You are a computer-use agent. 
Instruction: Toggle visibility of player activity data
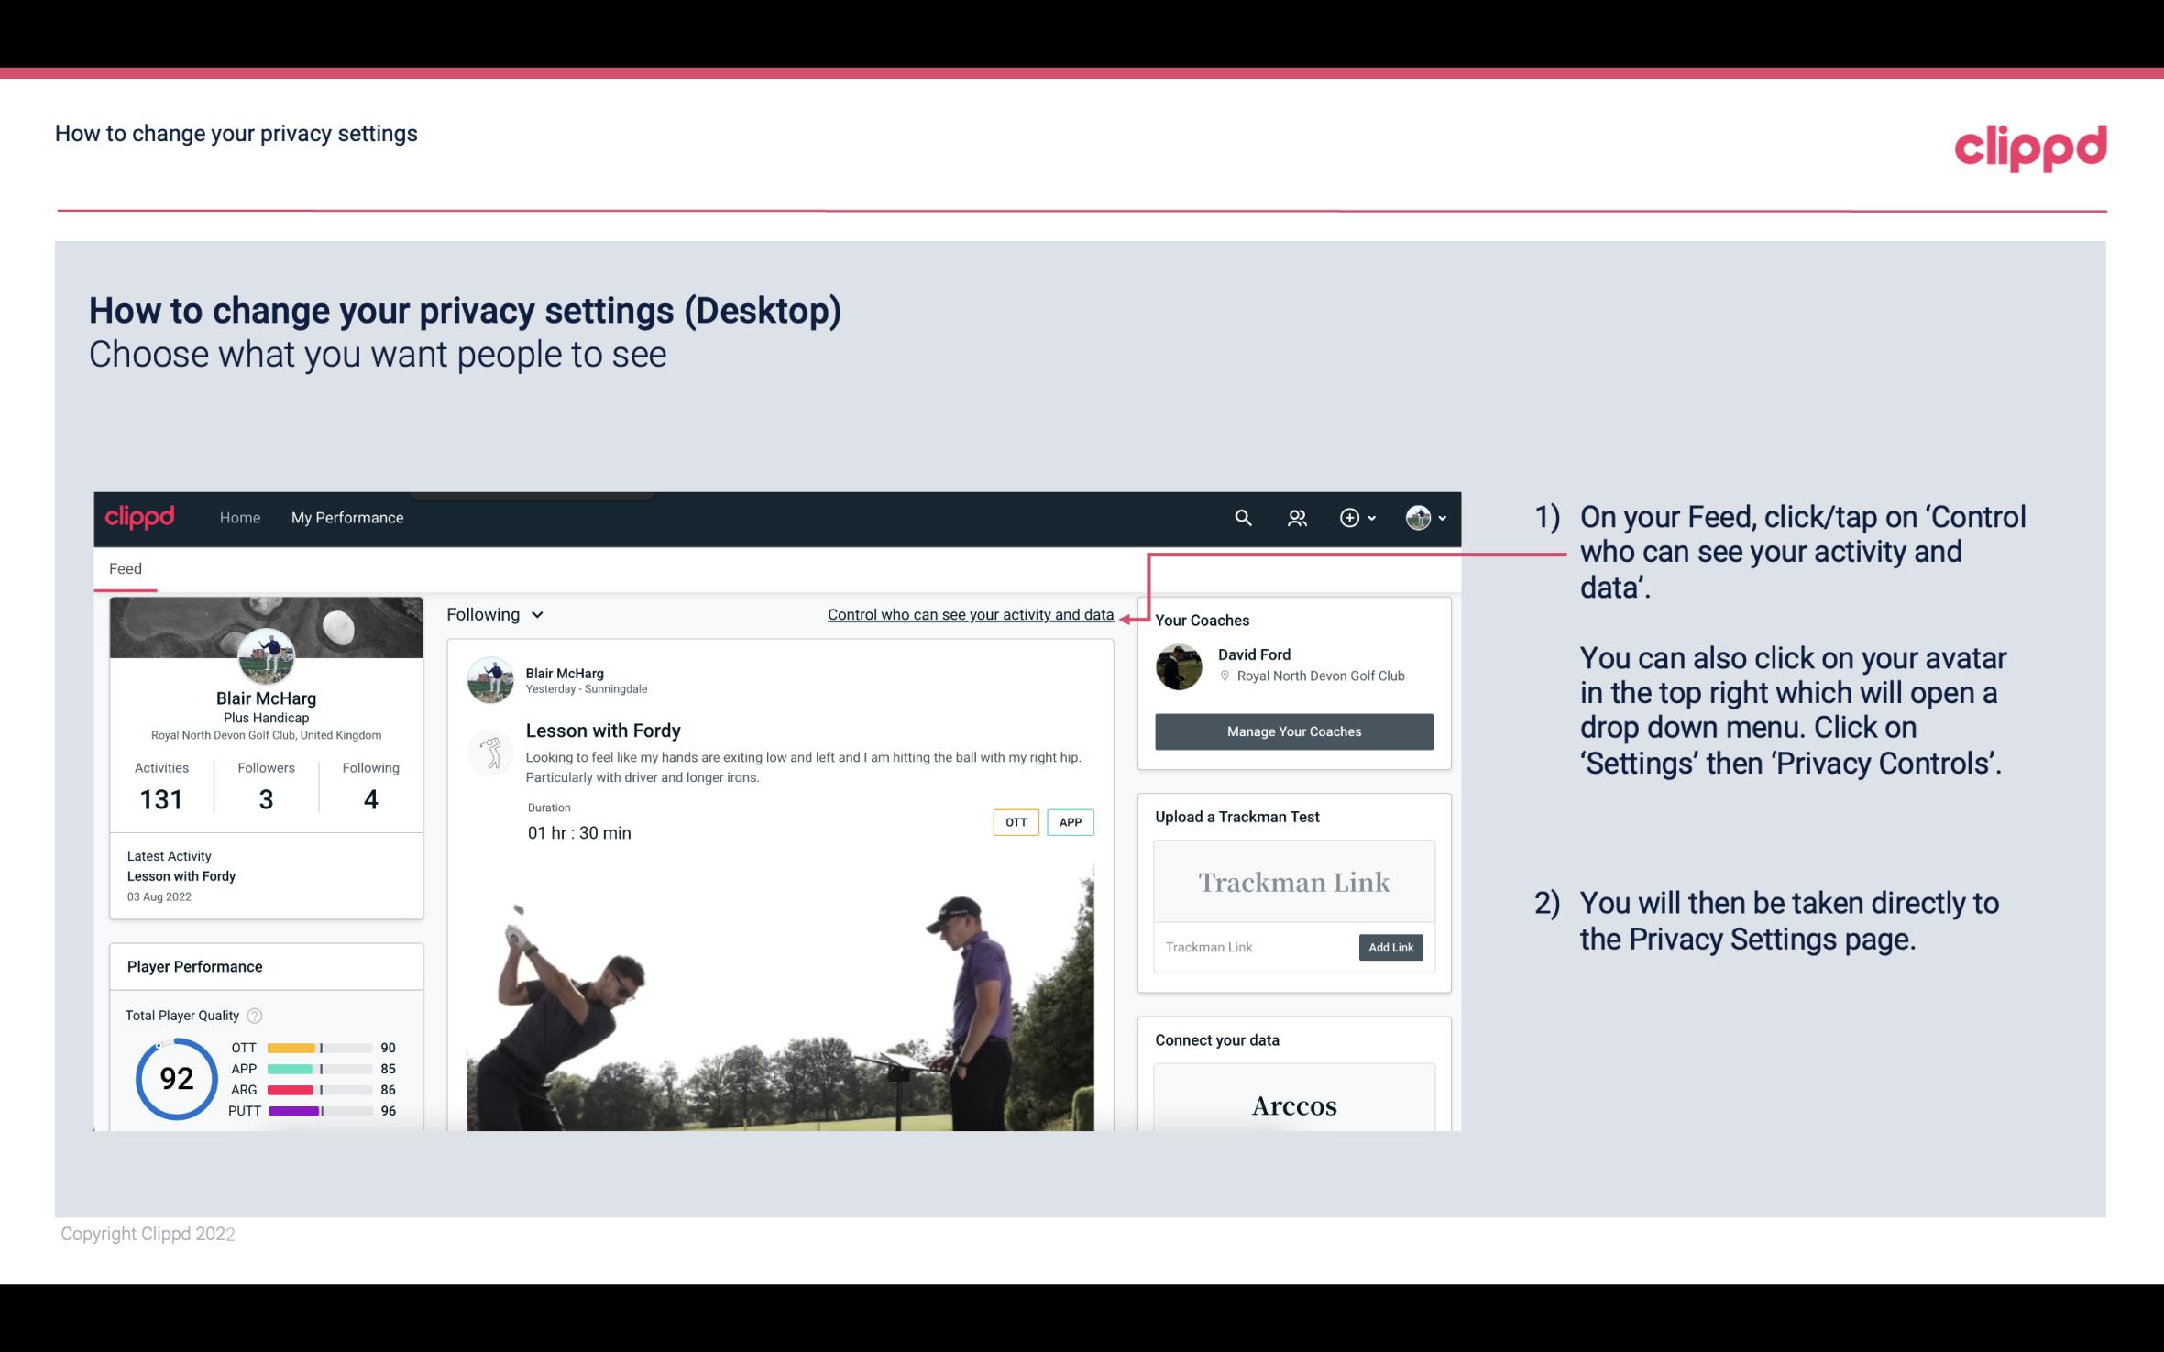point(970,614)
